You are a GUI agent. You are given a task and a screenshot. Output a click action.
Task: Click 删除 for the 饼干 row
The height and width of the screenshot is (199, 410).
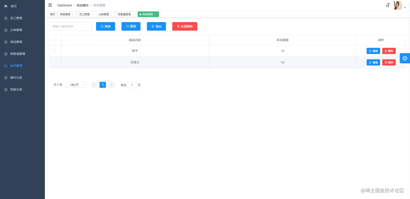pos(389,51)
